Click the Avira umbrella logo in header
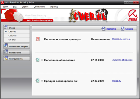 pos(133,15)
